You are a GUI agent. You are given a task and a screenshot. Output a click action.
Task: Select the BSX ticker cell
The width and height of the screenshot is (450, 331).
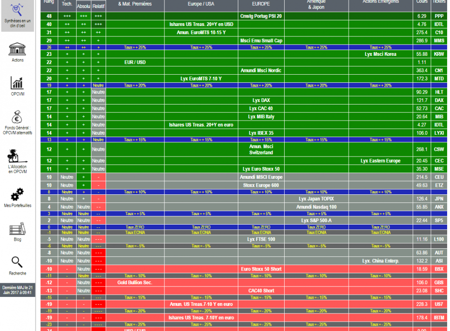[x=439, y=269]
